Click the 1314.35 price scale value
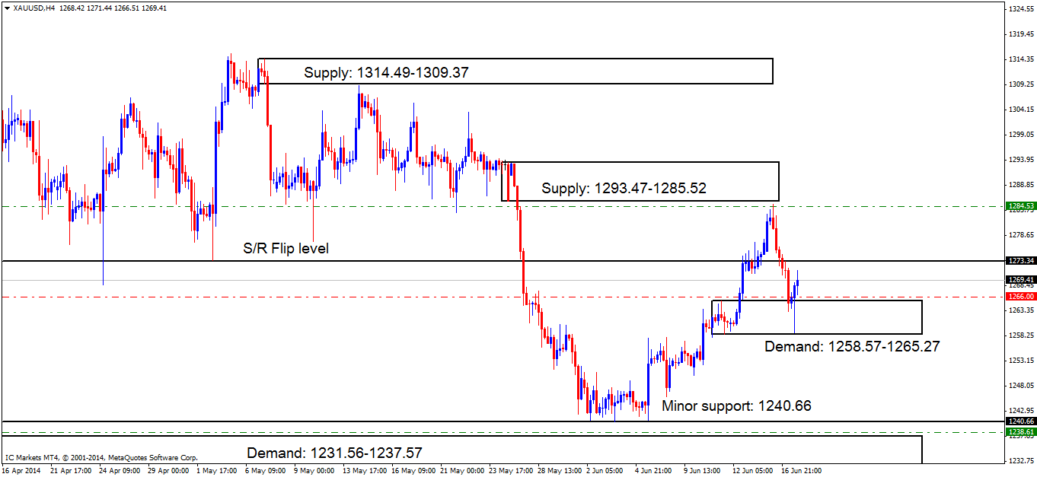The width and height of the screenshot is (1037, 477). (x=1020, y=59)
